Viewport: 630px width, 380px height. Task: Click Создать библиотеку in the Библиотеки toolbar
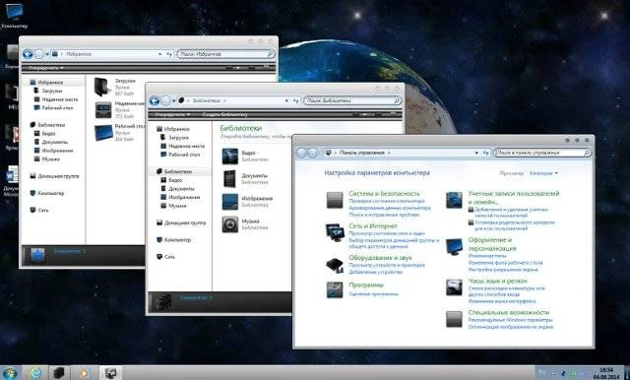(x=225, y=114)
